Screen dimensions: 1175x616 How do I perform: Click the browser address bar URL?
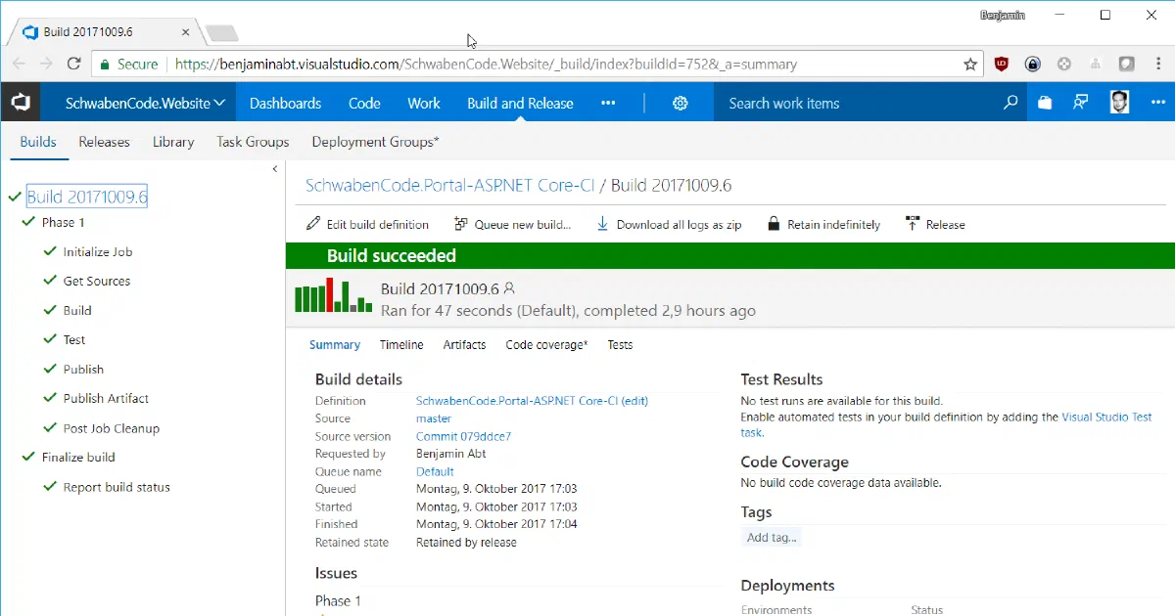point(485,64)
